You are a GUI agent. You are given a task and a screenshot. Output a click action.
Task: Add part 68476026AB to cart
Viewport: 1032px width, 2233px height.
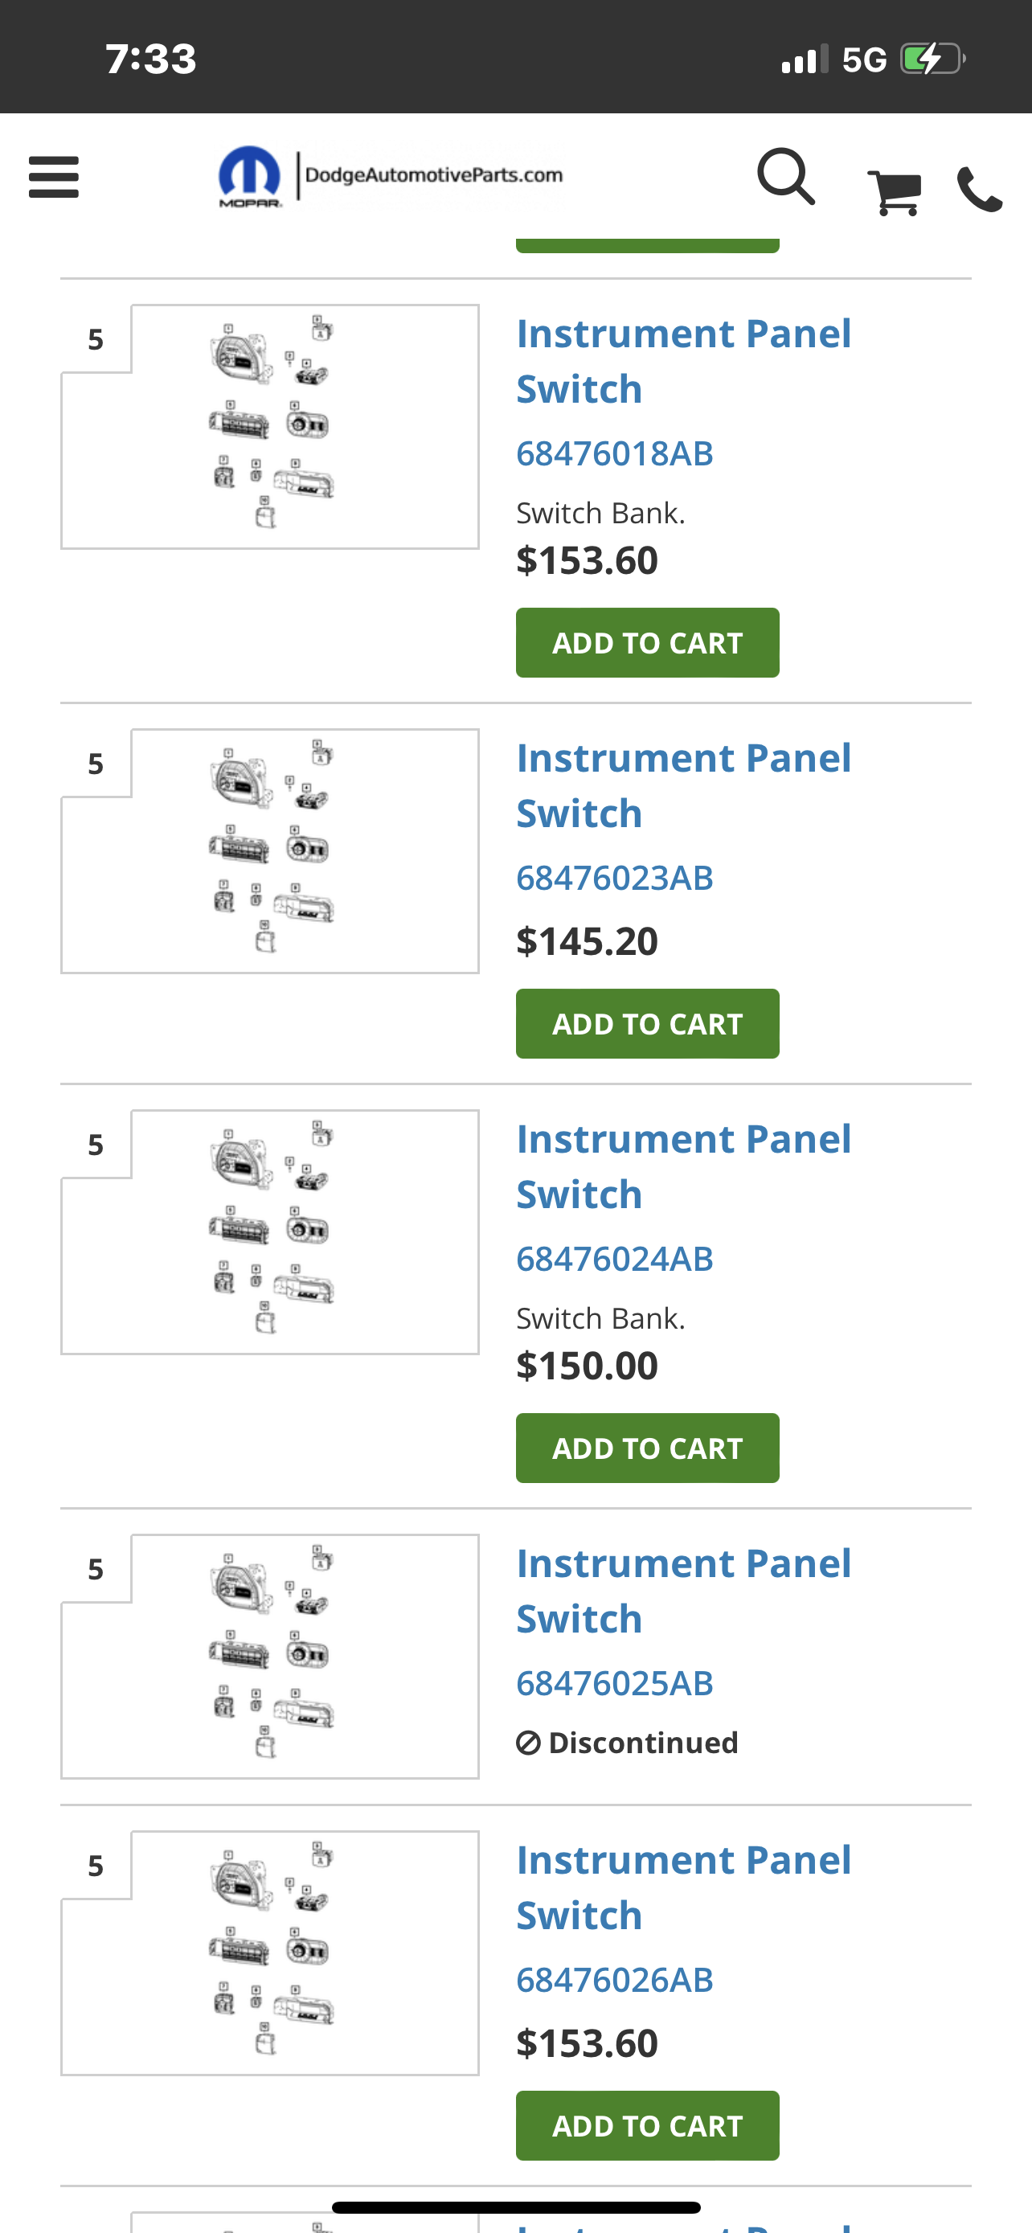point(647,2124)
